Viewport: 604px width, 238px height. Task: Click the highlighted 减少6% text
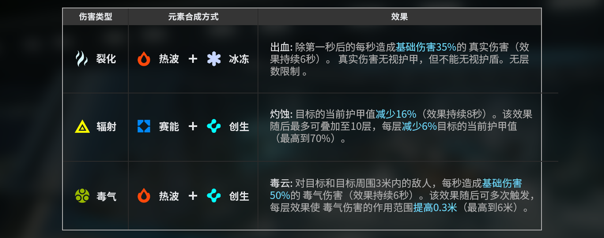(x=419, y=127)
